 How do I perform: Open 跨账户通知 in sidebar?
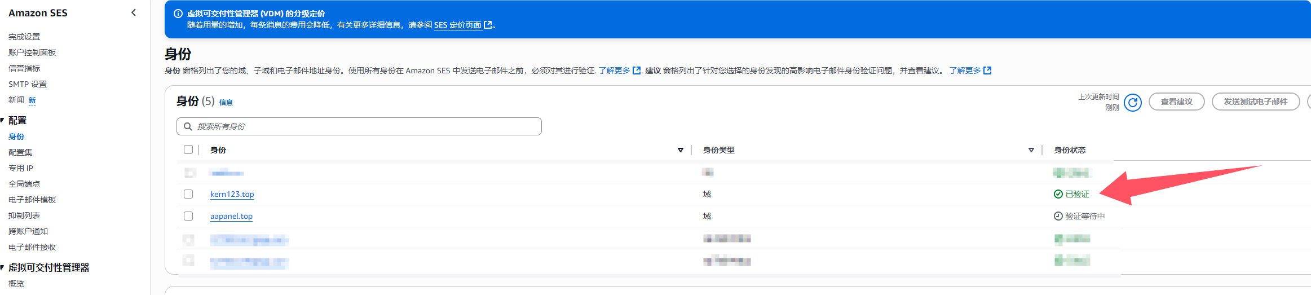(28, 231)
